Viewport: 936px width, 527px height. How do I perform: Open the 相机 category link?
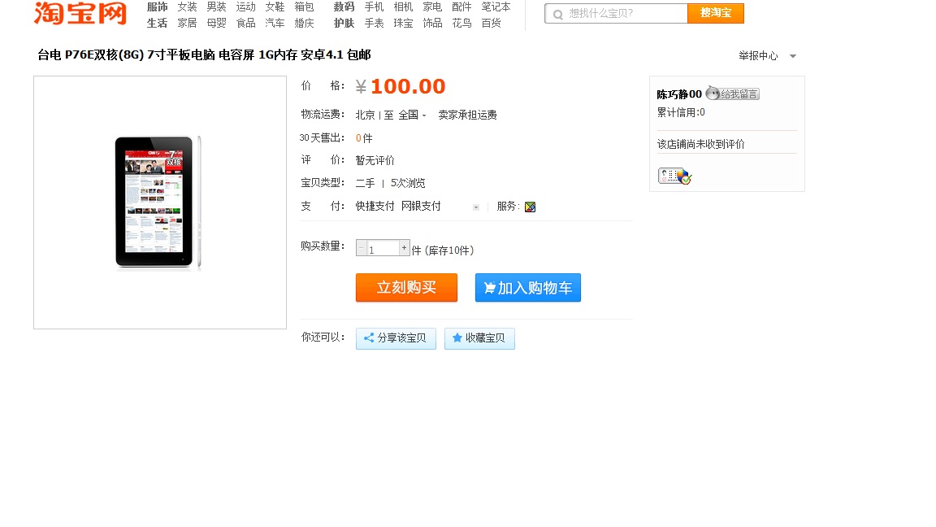point(403,7)
